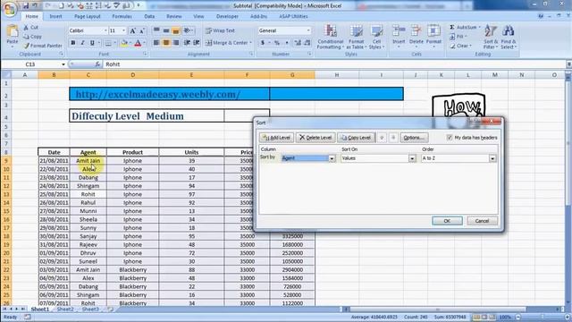Screen dimensions: 572x322
Task: Align text right
Action: pos(176,43)
